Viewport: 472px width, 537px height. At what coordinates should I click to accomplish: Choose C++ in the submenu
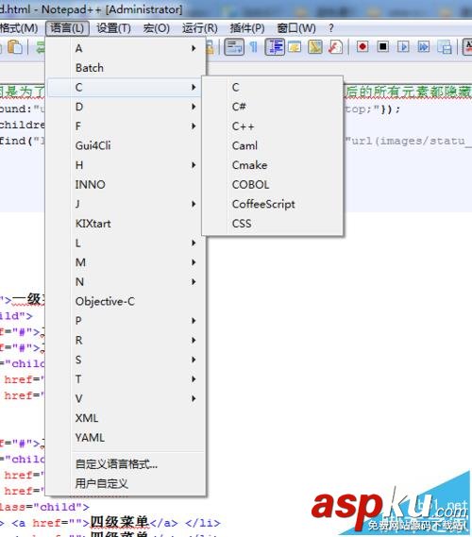pyautogui.click(x=273, y=126)
